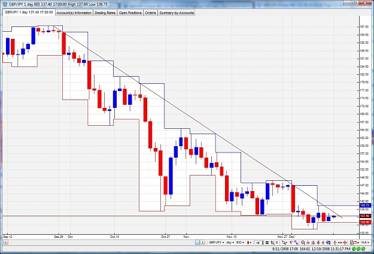The image size is (374, 254).
Task: Click the small Q magnifier icon
Action: click(x=277, y=242)
